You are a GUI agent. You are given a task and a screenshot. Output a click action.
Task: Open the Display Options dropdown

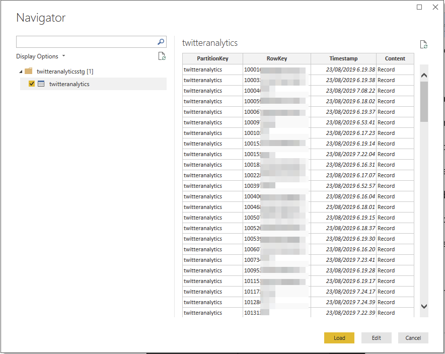(x=41, y=56)
